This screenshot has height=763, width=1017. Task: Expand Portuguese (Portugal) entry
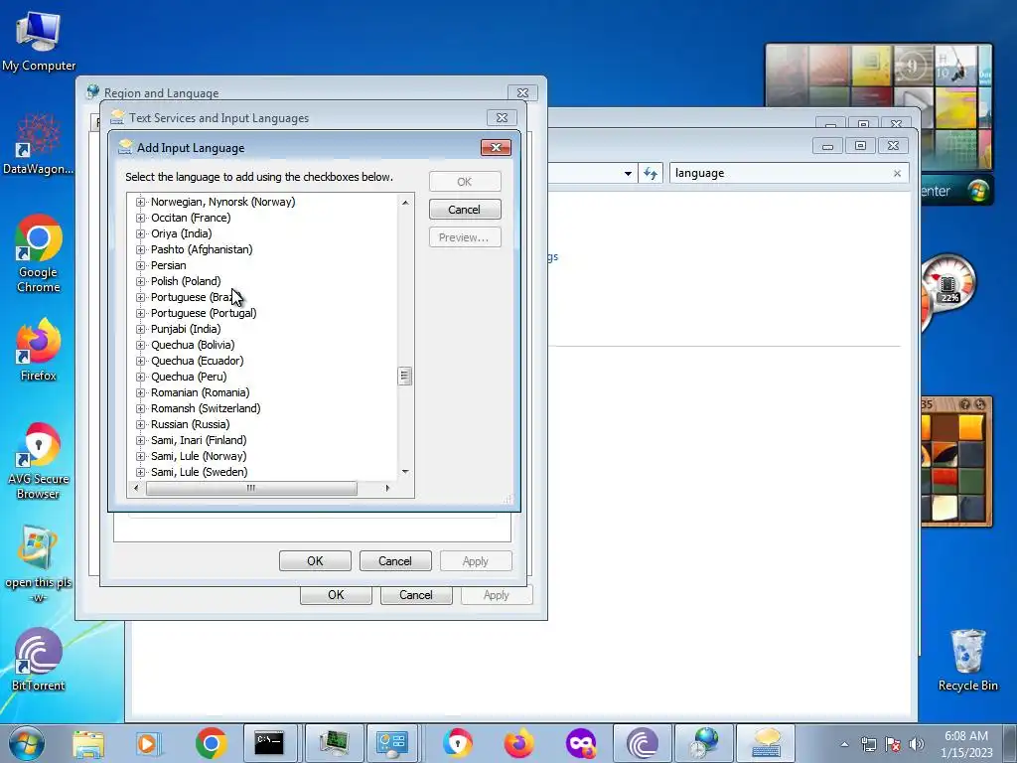[x=140, y=313]
